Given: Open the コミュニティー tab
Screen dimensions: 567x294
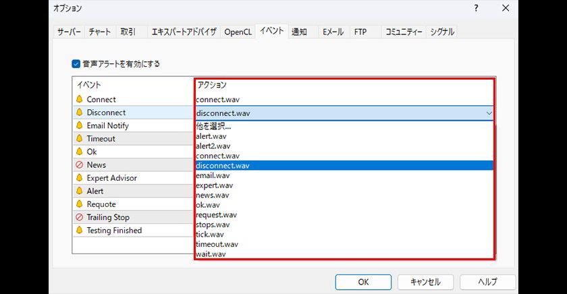Looking at the screenshot, I should click(x=404, y=32).
